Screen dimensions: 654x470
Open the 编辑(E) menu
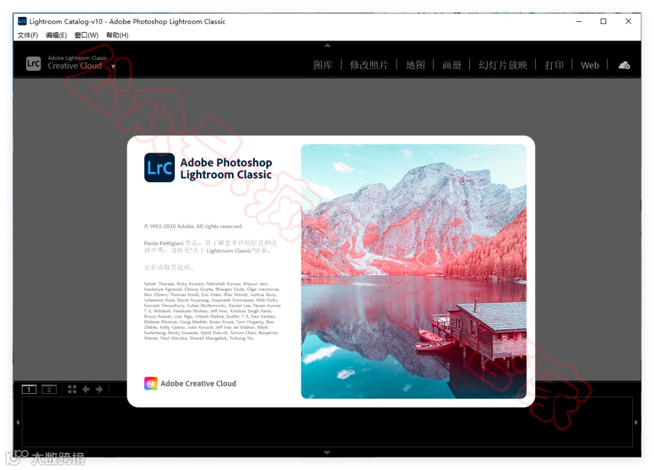56,35
